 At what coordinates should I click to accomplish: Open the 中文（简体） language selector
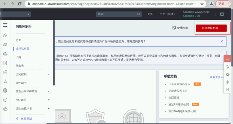(167, 14)
